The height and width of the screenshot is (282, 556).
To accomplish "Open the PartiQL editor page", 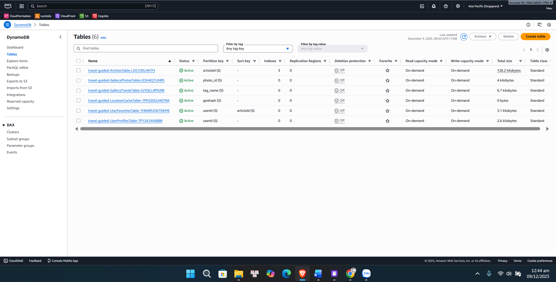I will [17, 67].
